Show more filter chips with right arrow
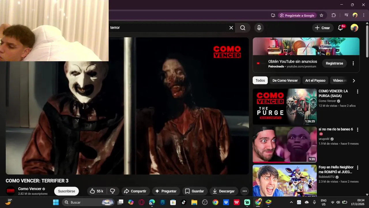Screen dimensions: 369x208 [354, 81]
